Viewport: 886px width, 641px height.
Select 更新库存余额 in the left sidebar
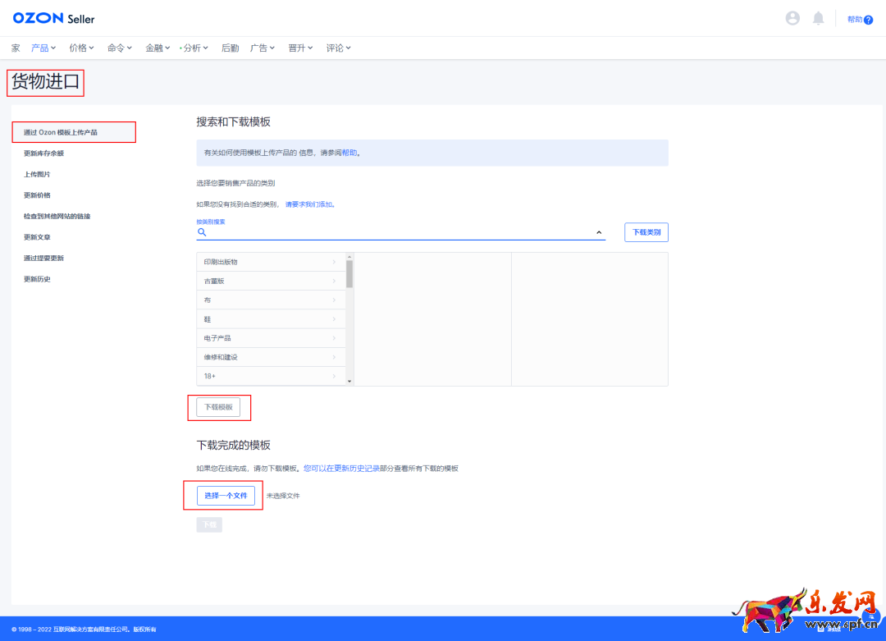(x=43, y=153)
